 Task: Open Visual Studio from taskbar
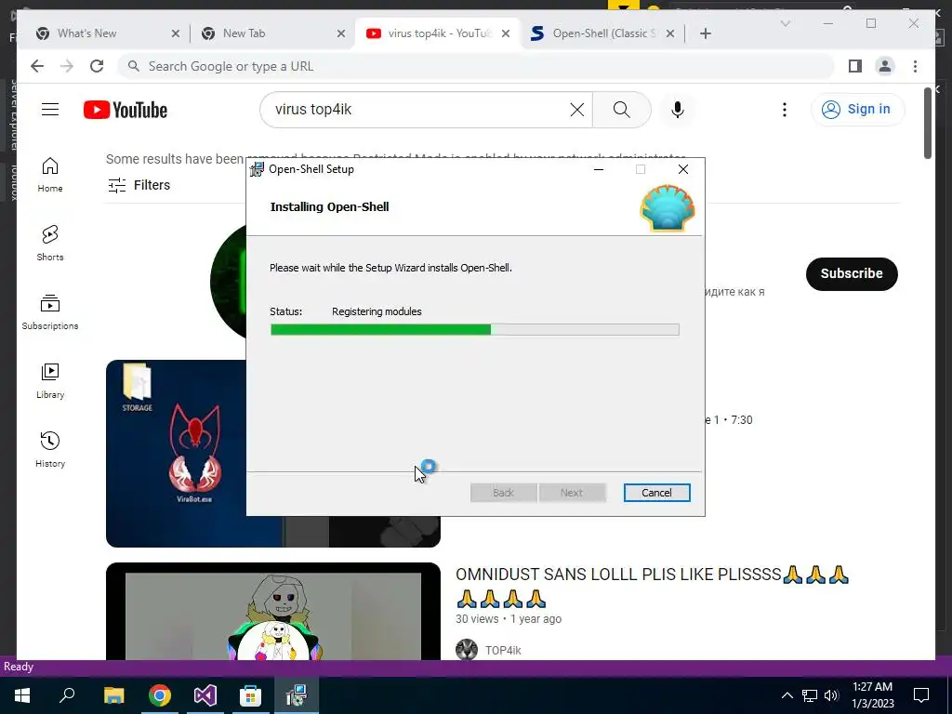coord(205,695)
